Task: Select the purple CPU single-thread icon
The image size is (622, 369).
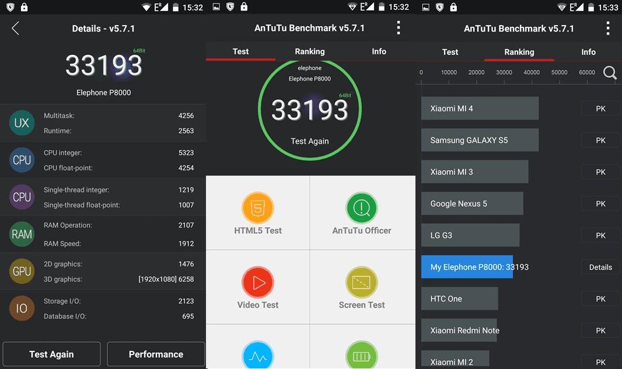Action: click(22, 197)
